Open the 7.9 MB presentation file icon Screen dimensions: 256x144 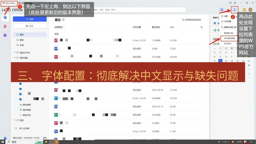point(56,90)
